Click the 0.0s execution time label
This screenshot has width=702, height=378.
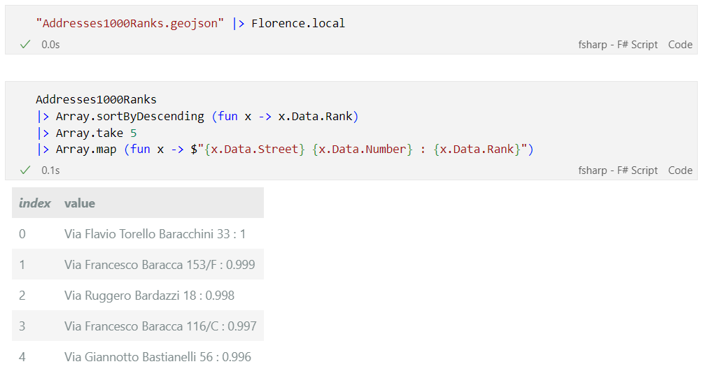50,45
